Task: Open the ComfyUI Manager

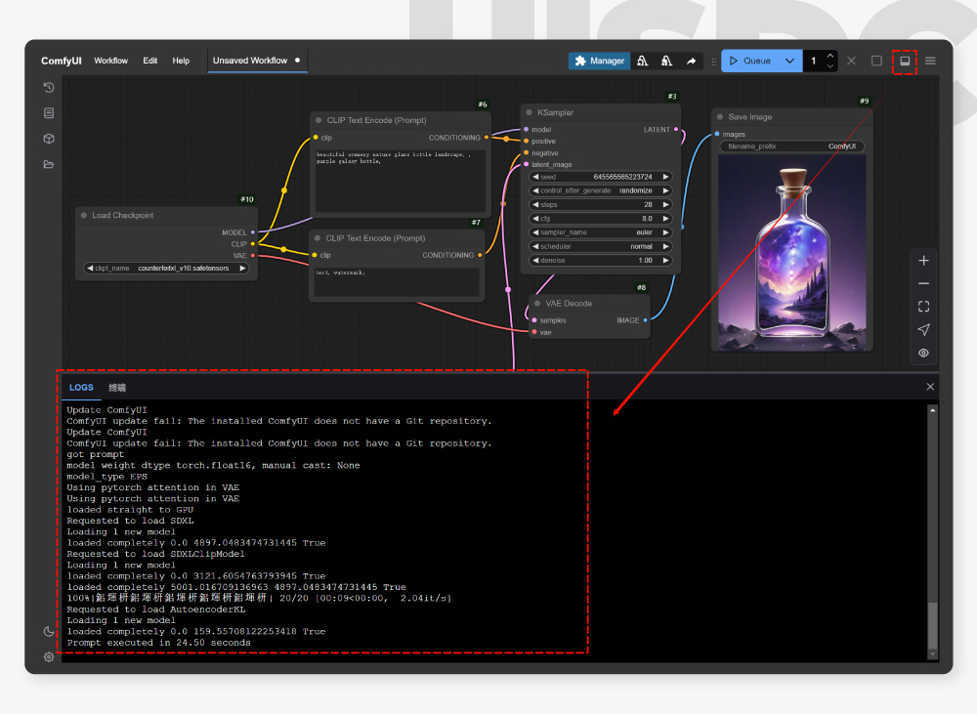Action: tap(598, 61)
